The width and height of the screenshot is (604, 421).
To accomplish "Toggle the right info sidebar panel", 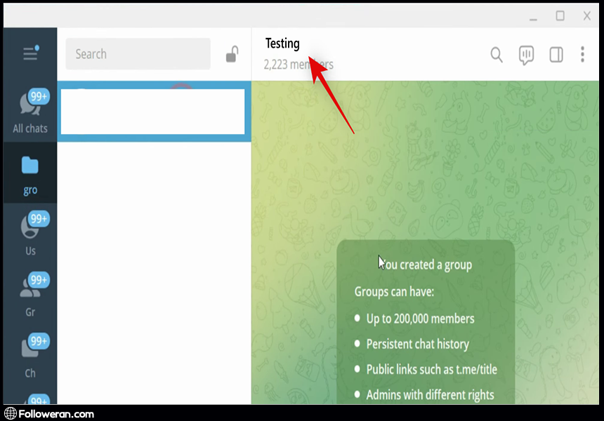I will point(556,55).
